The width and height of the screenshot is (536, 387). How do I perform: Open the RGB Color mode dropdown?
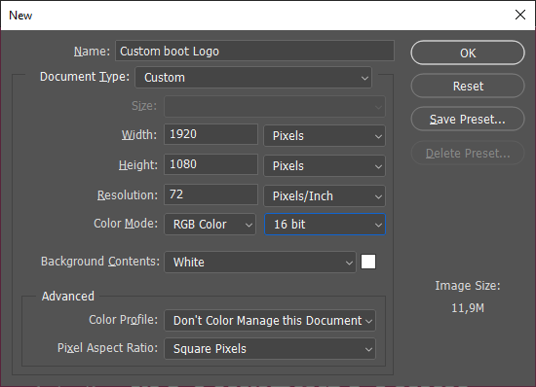pos(210,225)
